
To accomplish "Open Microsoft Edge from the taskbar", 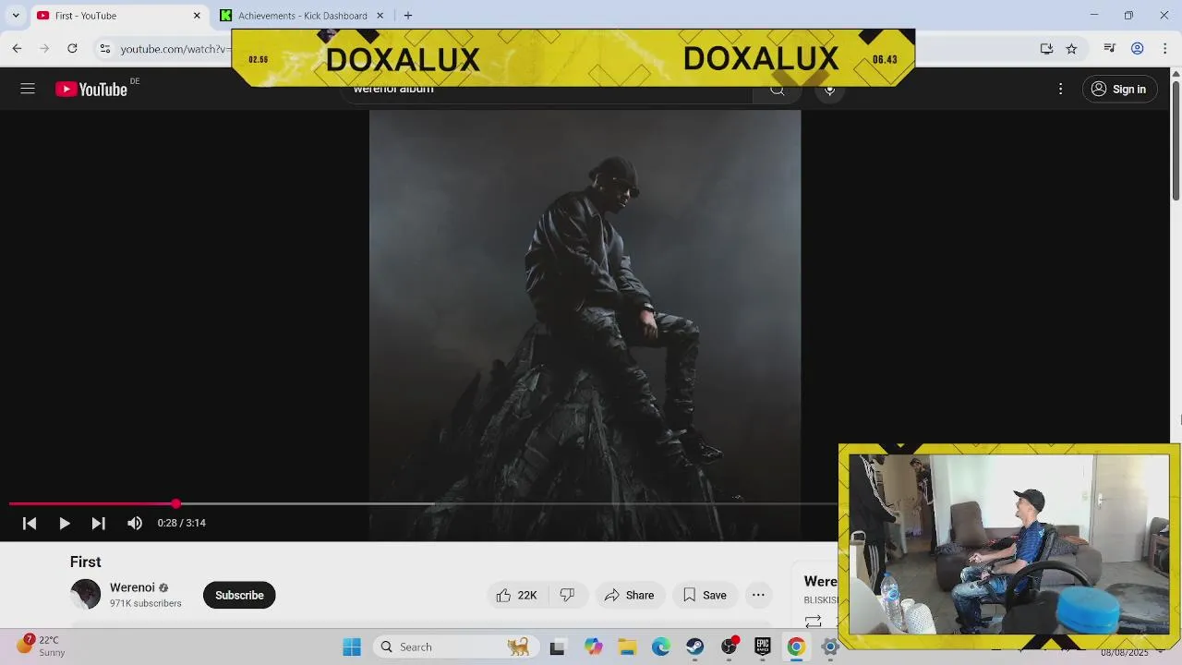I will pyautogui.click(x=661, y=647).
